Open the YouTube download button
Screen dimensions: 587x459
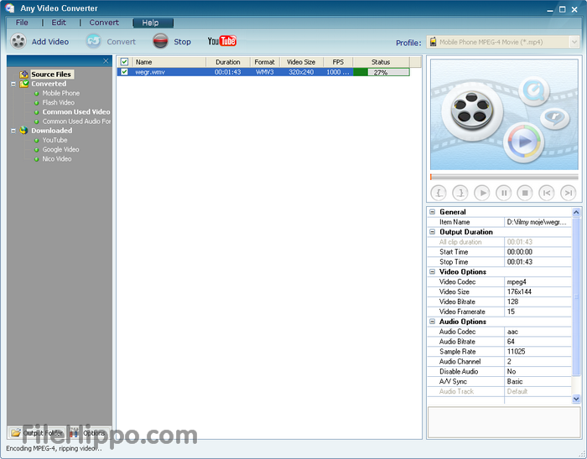222,41
